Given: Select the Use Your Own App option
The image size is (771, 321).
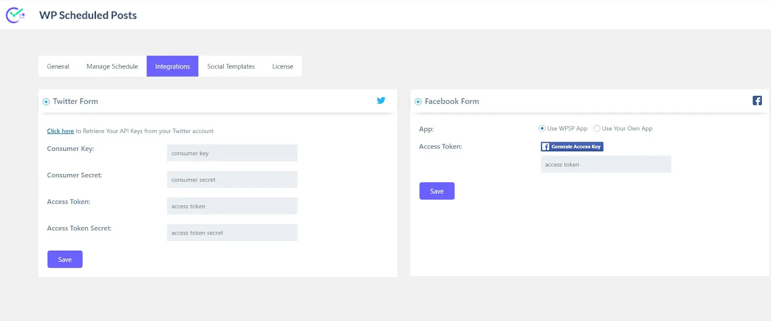Looking at the screenshot, I should coord(597,129).
